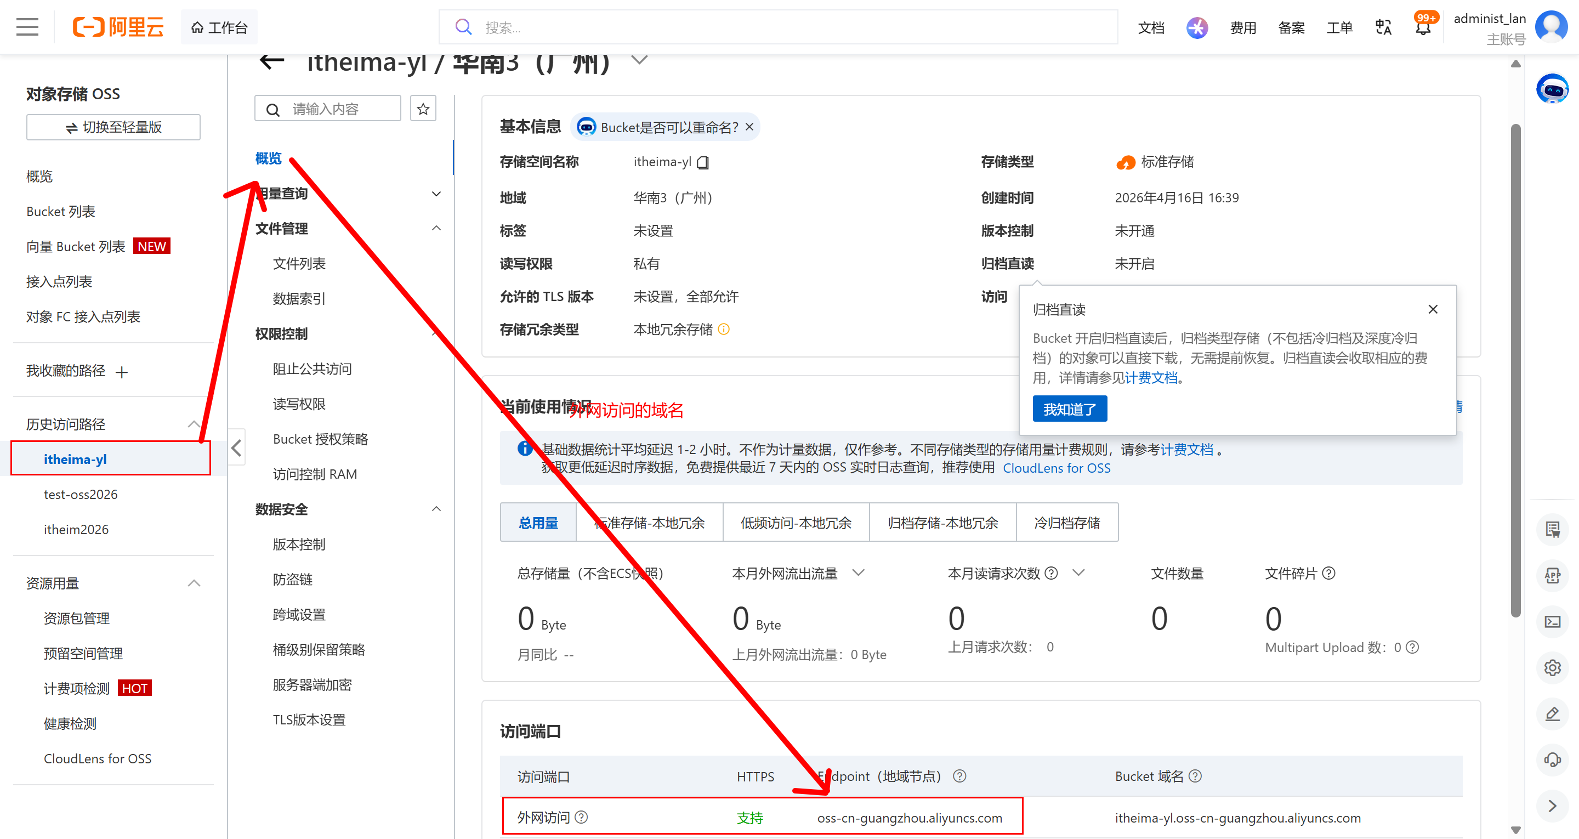Open the Cloud Shell terminal icon

tap(1552, 622)
